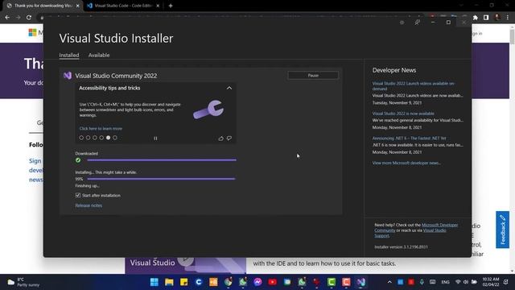The width and height of the screenshot is (515, 290).
Task: Open Chrome three-dot menu
Action: pos(508,18)
